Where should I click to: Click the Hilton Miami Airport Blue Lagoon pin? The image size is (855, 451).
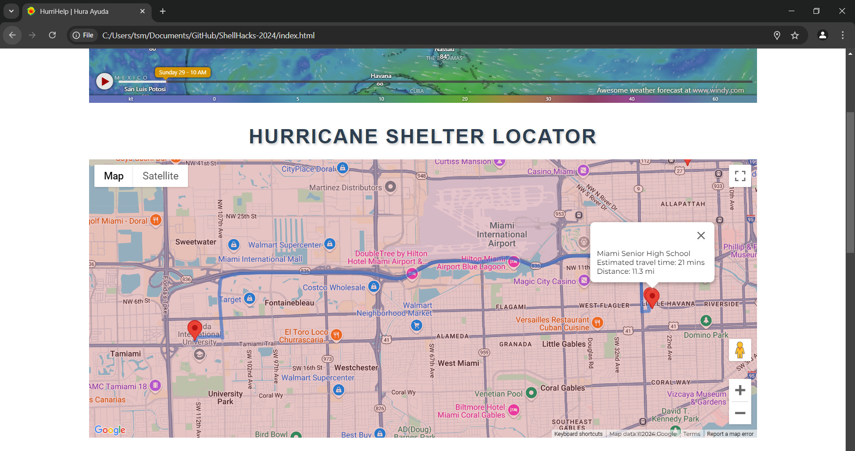[x=513, y=262]
